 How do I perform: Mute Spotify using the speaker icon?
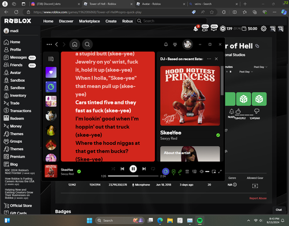202,172
